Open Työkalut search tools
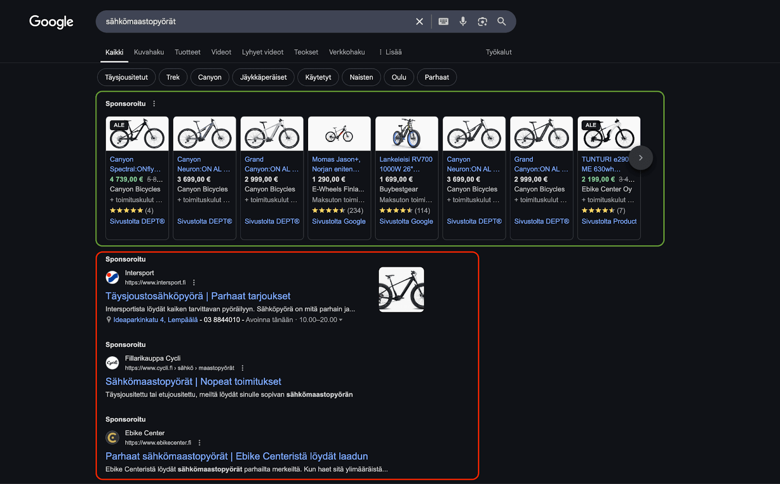 click(499, 52)
